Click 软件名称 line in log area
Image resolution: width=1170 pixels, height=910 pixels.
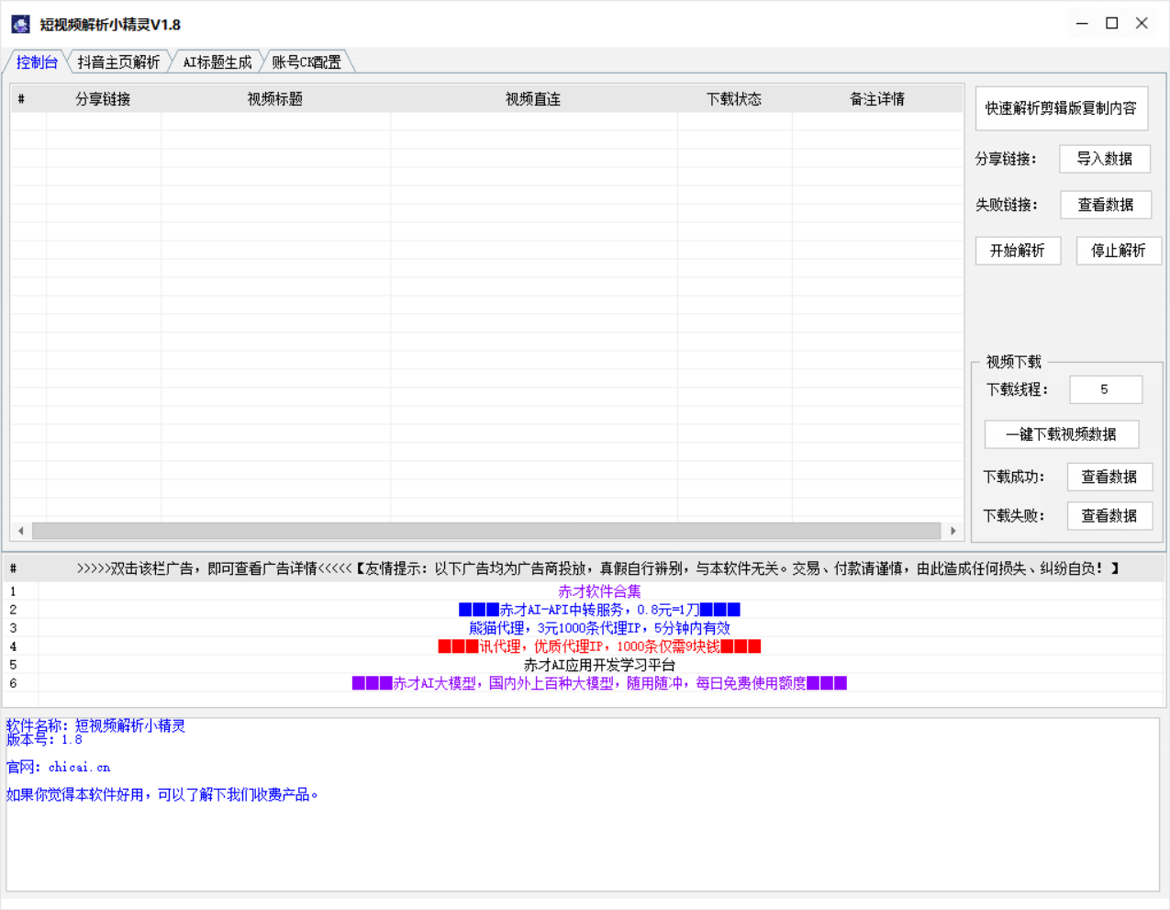95,725
